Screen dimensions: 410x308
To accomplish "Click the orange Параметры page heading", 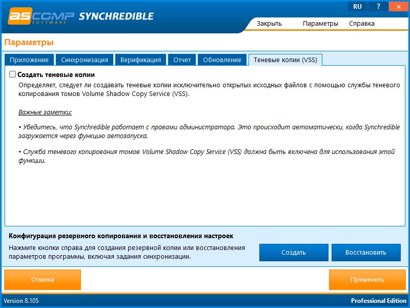I will 29,42.
